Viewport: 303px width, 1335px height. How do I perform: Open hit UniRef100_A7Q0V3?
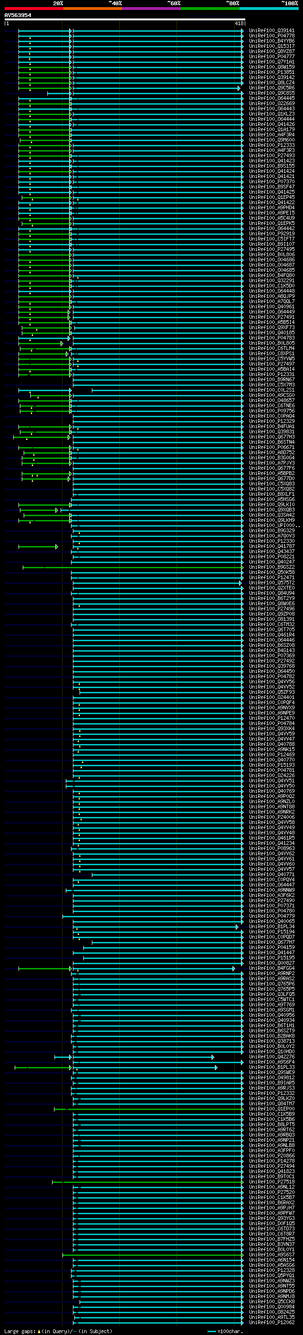(272, 536)
